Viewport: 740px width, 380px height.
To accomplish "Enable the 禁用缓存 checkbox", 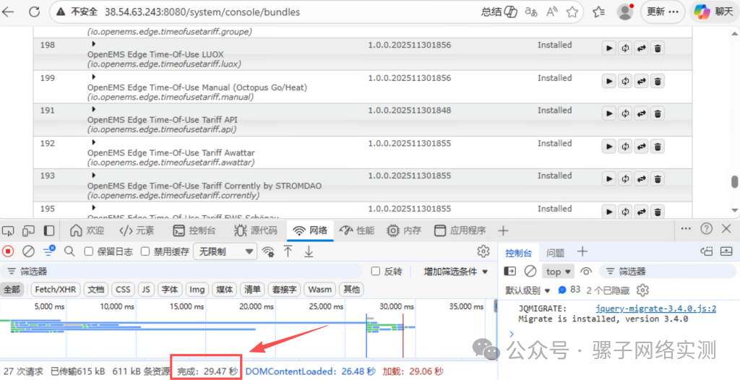I will 145,251.
